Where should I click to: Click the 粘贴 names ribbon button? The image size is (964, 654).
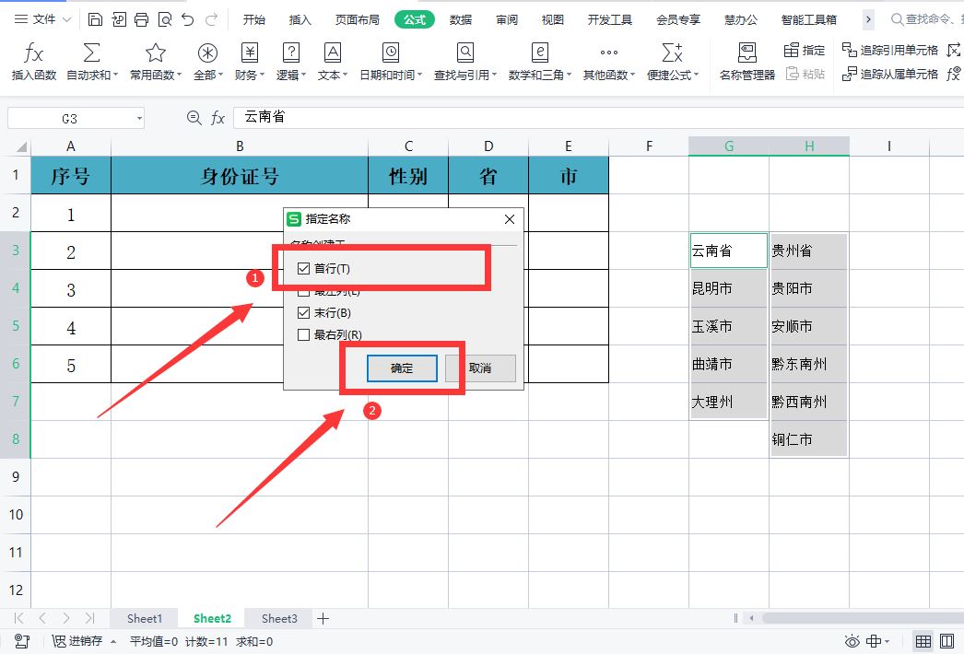[x=805, y=74]
